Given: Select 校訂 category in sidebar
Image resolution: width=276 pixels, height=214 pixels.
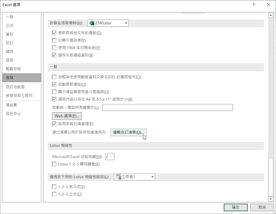Looking at the screenshot, I should [21, 43].
